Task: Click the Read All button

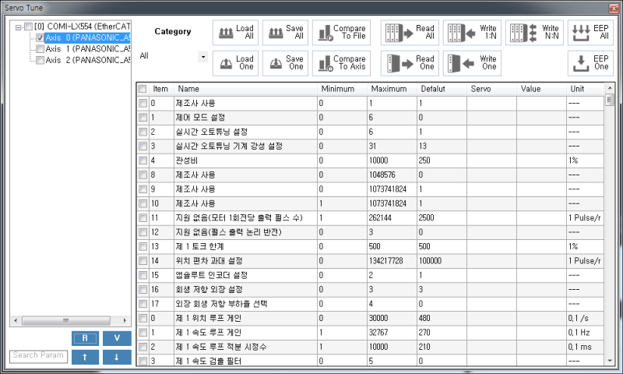Action: (409, 32)
